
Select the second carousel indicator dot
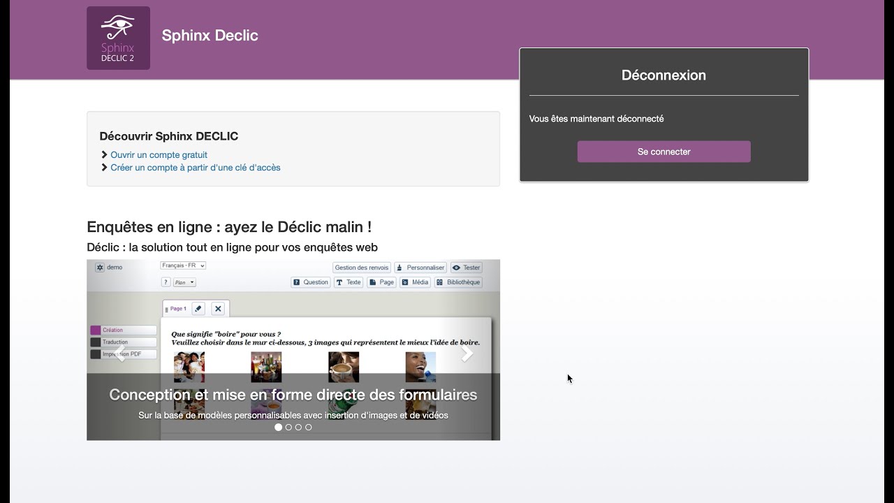click(288, 427)
